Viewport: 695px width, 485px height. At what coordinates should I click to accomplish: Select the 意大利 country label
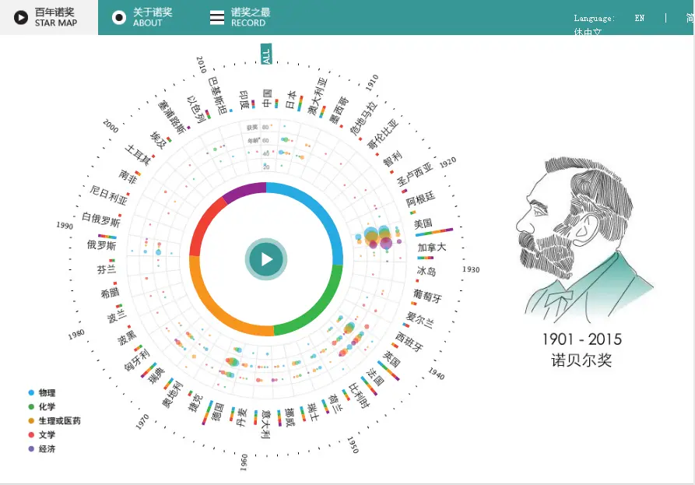265,424
